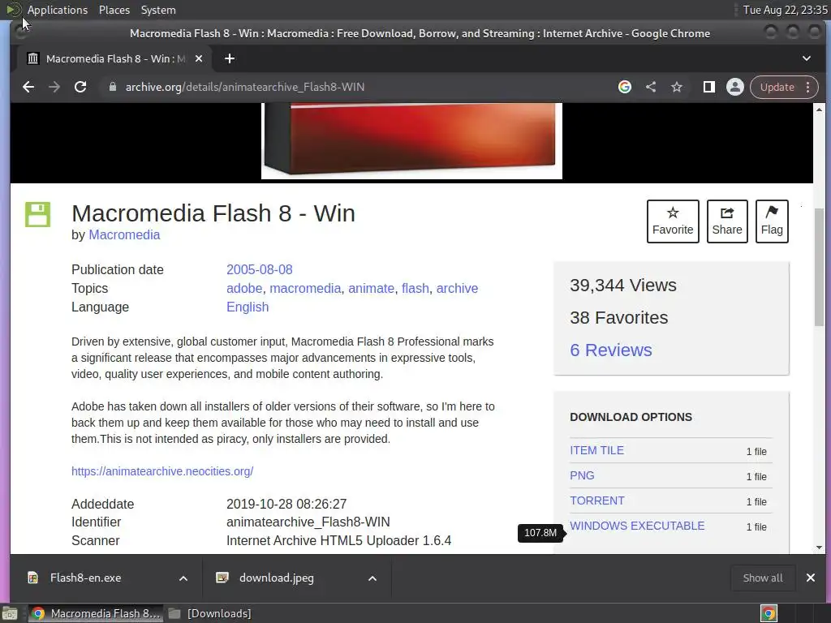Toggle the Chrome side panel

(708, 87)
